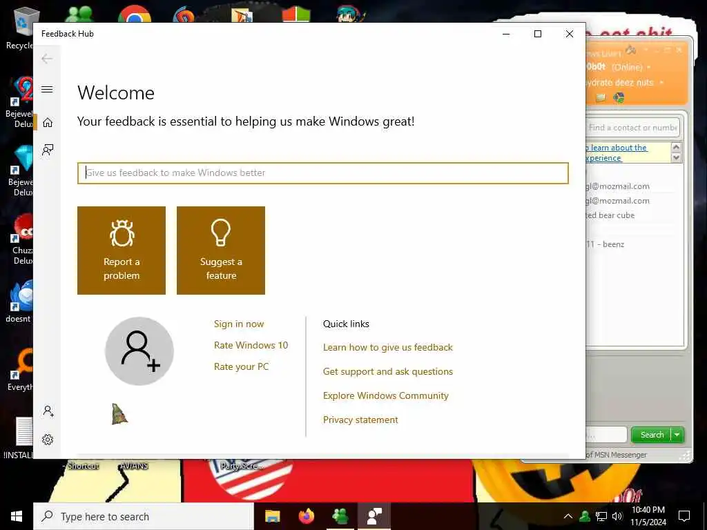Click the taskbar Type here to search box
The image size is (707, 530).
tap(144, 516)
